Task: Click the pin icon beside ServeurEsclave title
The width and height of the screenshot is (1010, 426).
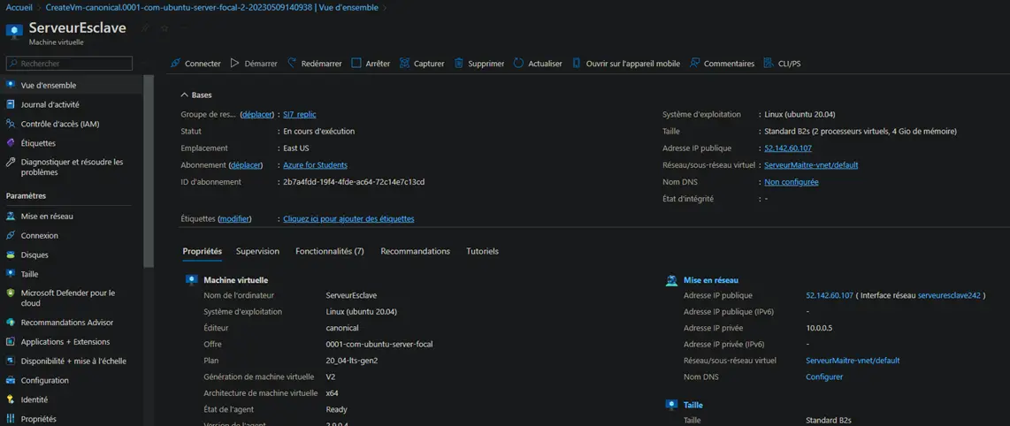Action: coord(146,28)
